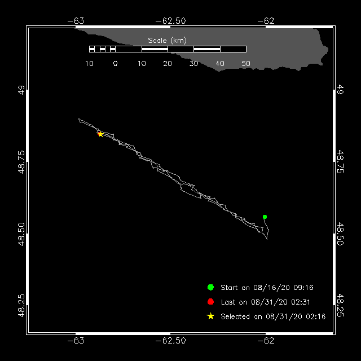Viewport: 361px width, 361px height.
Task: Click the '-63' longitude label on the bottom axis
Action: [x=76, y=341]
